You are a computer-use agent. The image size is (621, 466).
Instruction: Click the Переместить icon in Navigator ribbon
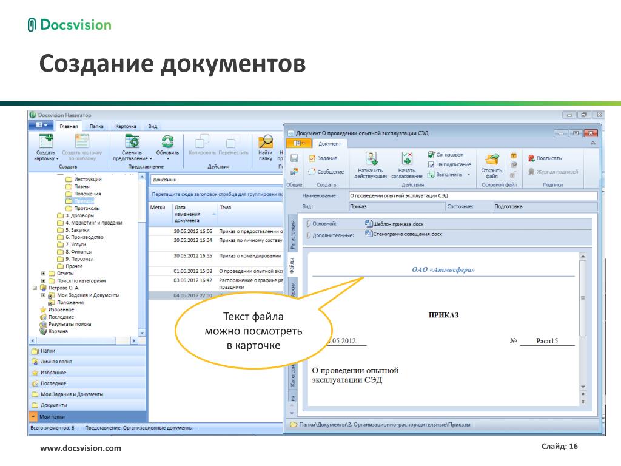(231, 142)
